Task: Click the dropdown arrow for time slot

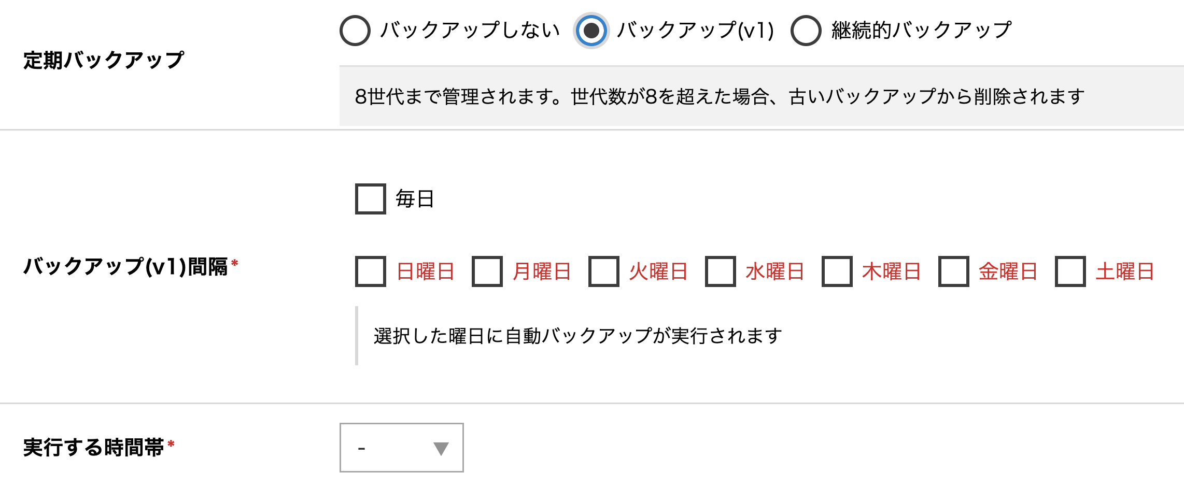Action: point(441,449)
